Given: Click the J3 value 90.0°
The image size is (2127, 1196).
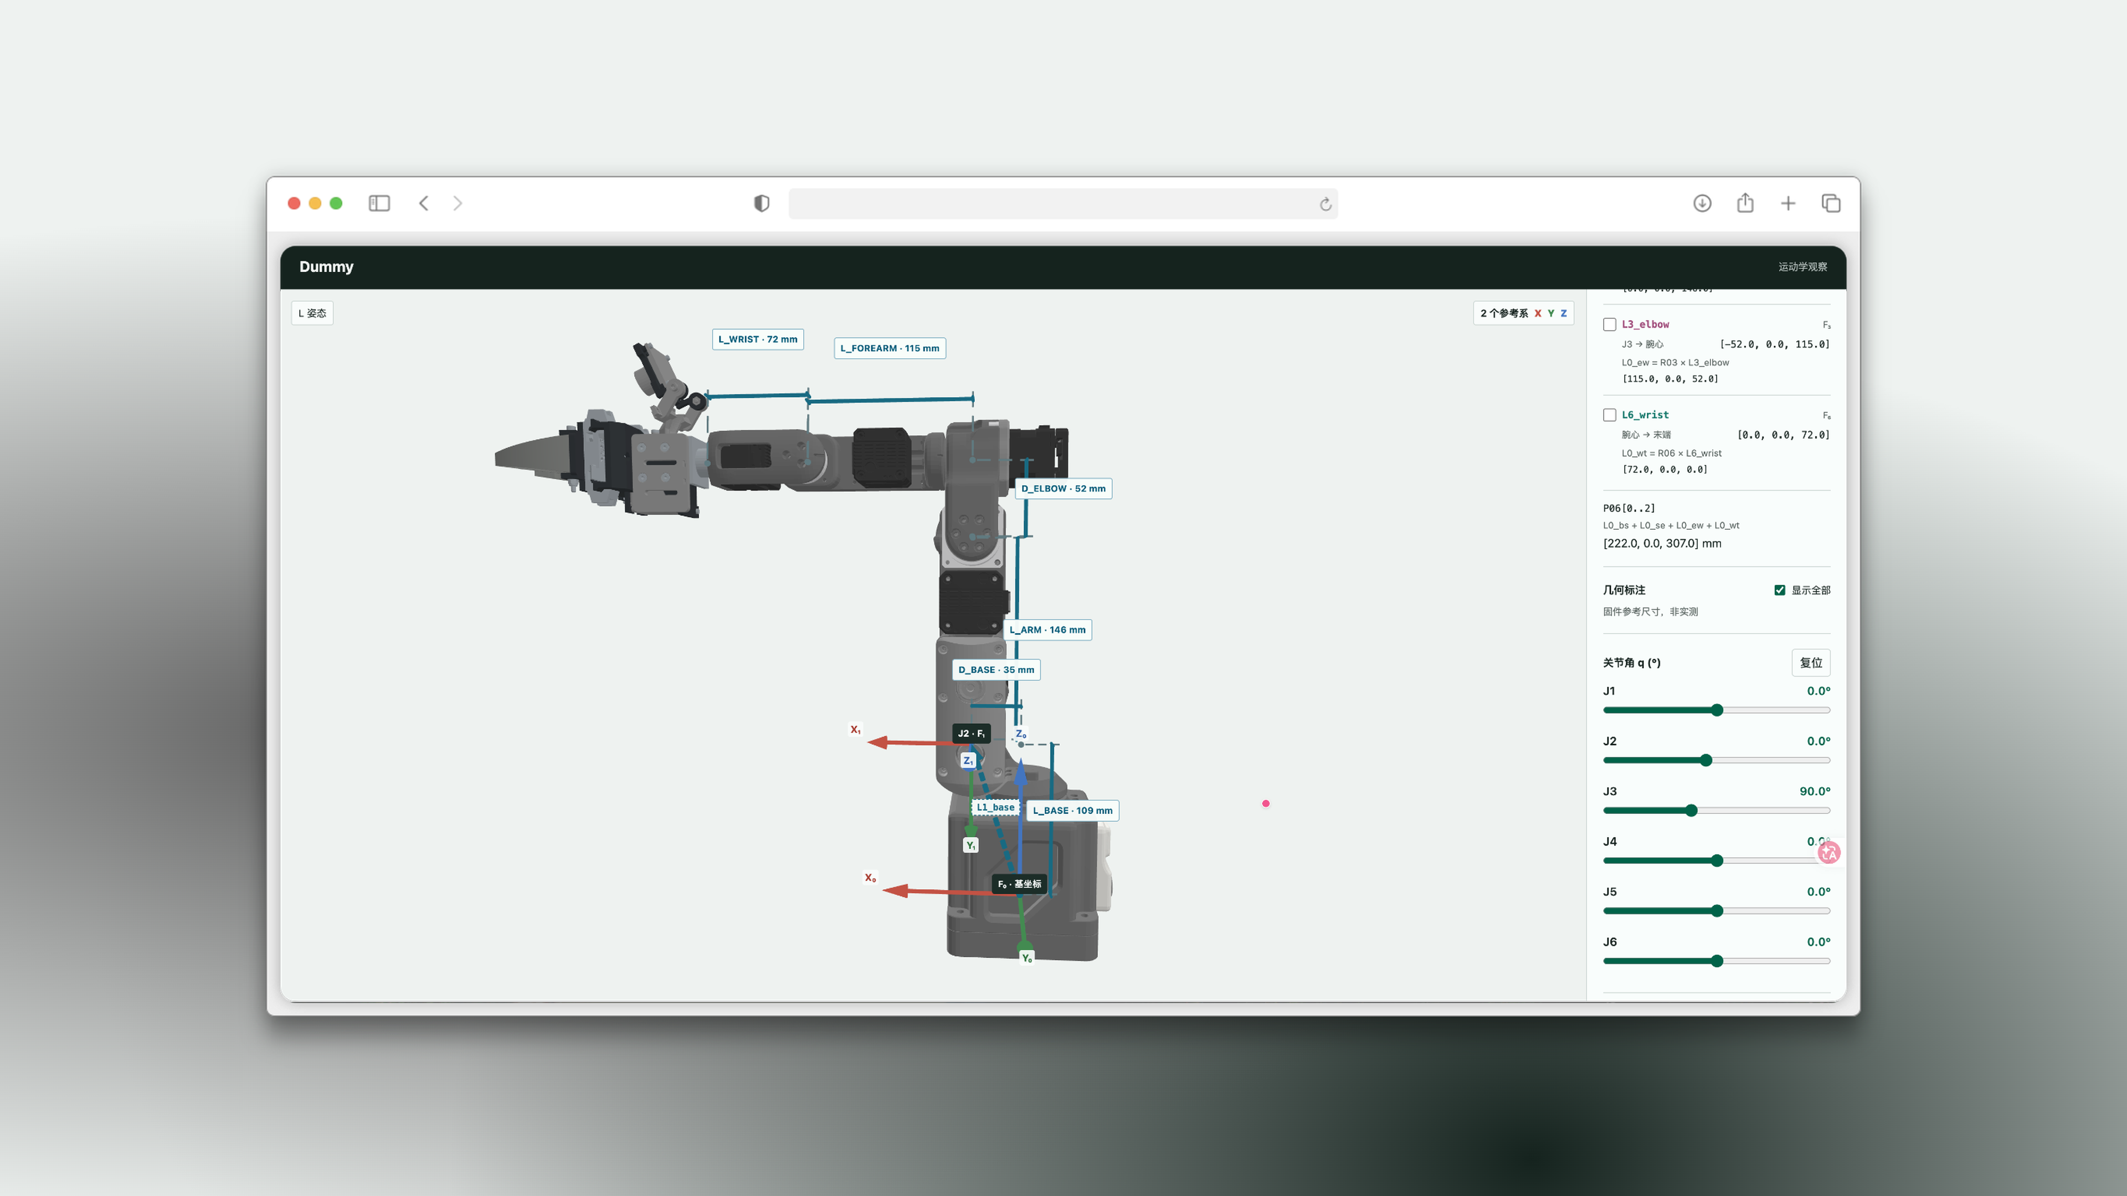Looking at the screenshot, I should [x=1815, y=791].
